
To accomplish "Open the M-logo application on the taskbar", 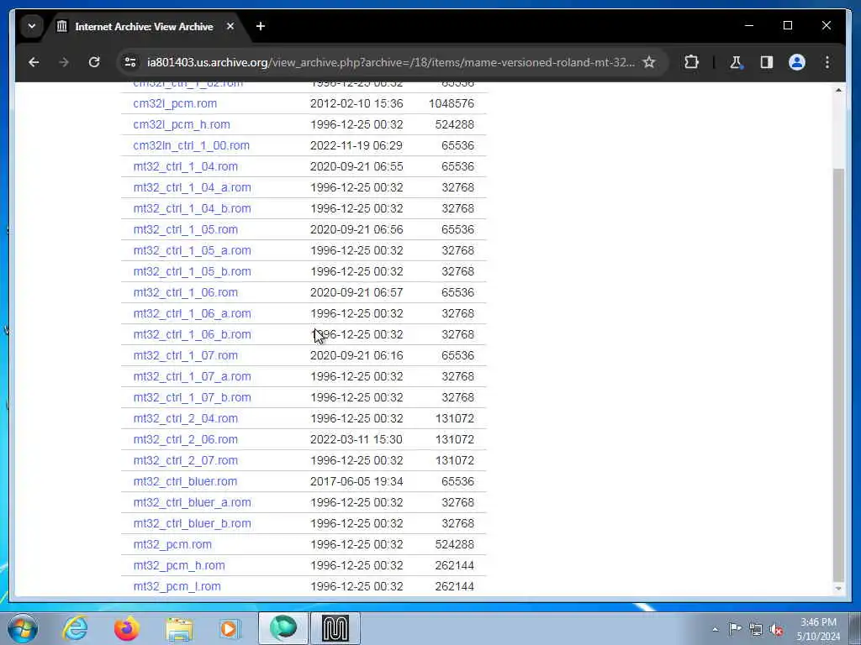I will [335, 628].
